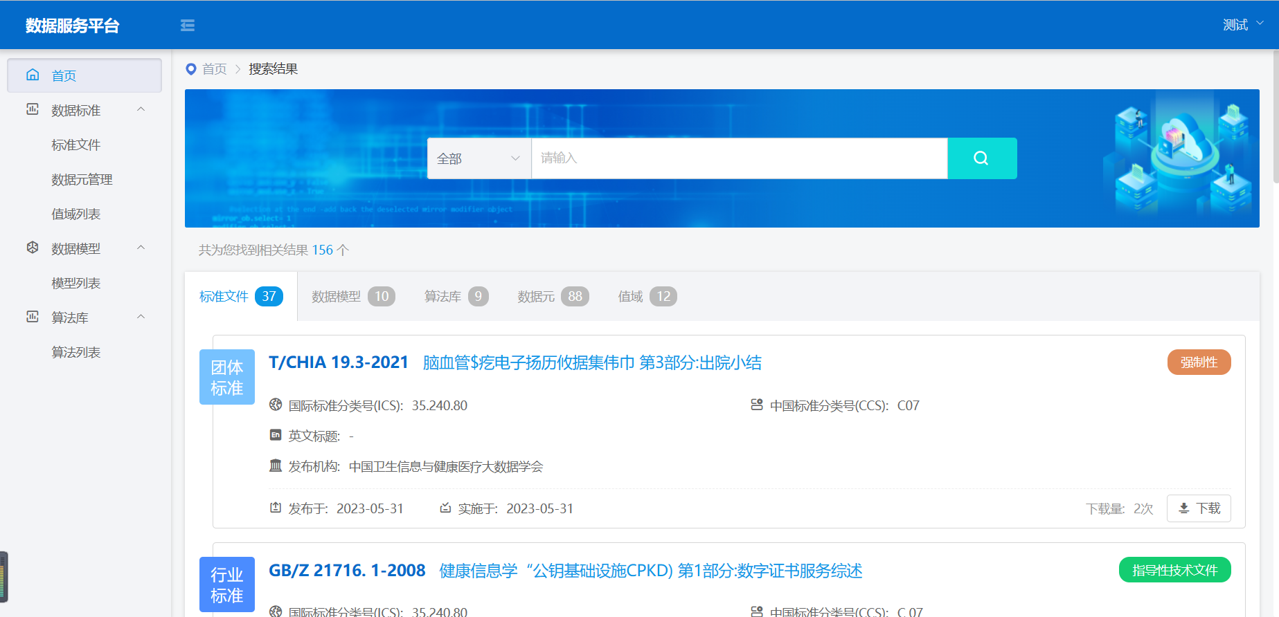This screenshot has width=1279, height=617.
Task: Click the 算法库 chart icon
Action: tap(33, 317)
